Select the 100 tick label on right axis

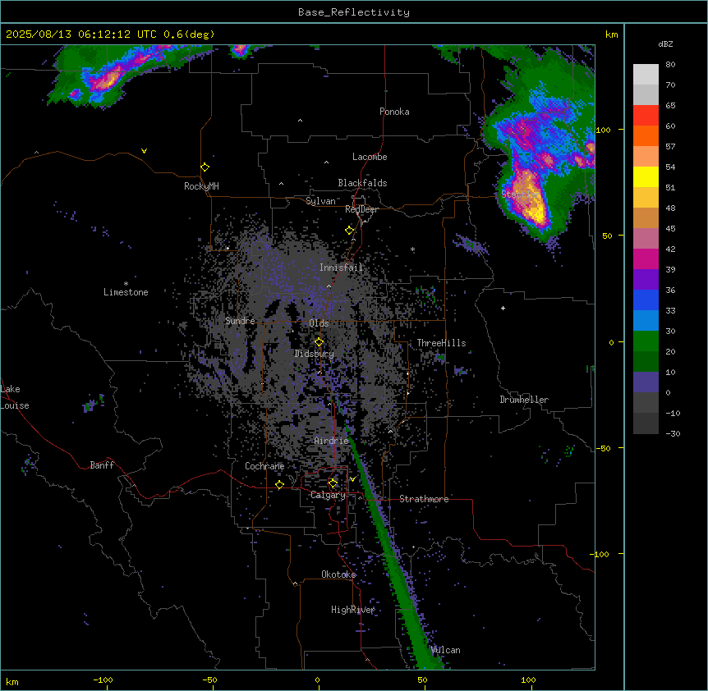603,130
